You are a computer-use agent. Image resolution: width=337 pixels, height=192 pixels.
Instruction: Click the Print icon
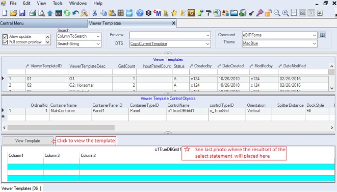click(x=33, y=13)
